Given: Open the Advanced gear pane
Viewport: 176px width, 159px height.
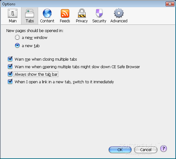Looking at the screenshot, I should click(x=119, y=16).
